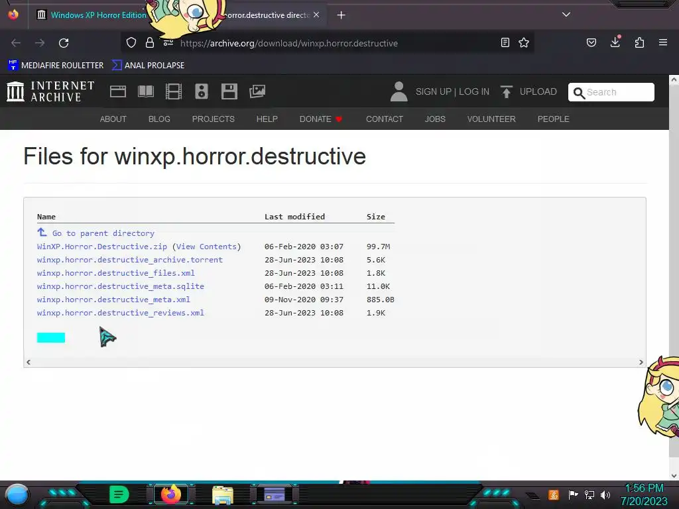Image resolution: width=679 pixels, height=509 pixels.
Task: Open the purple window app in taskbar
Action: 275,494
